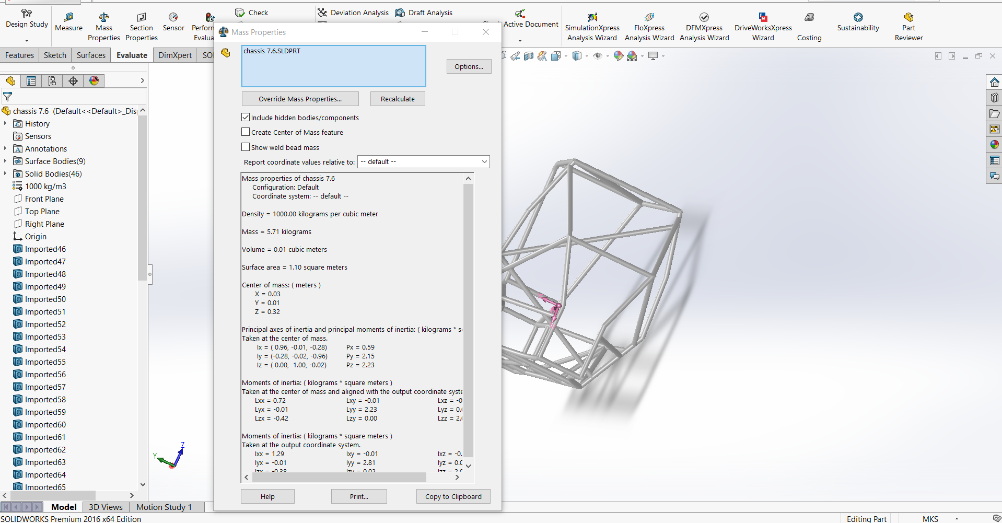Select the Measure tool
Screen dimensions: 1002x523
point(68,22)
